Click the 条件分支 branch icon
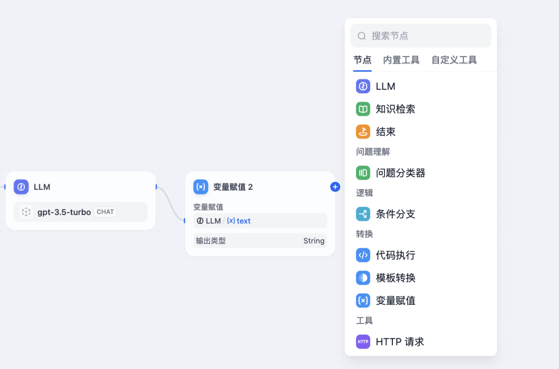The height and width of the screenshot is (369, 559). [x=363, y=214]
